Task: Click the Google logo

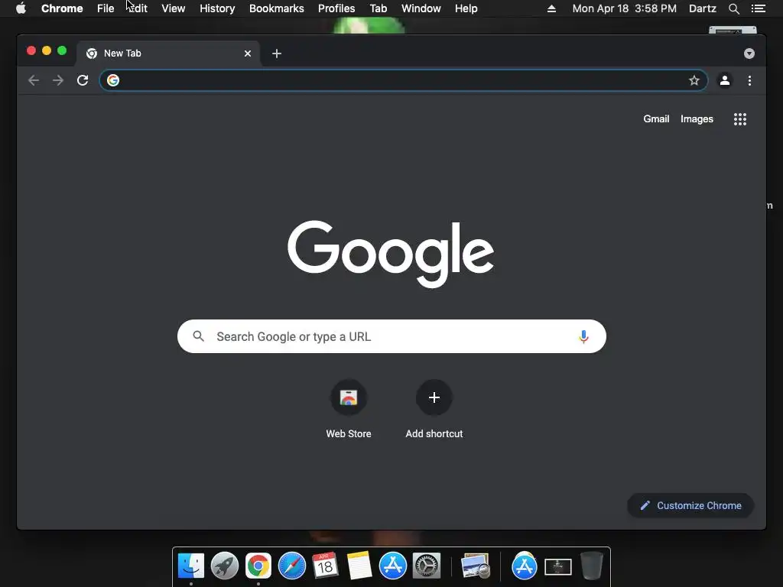Action: coord(391,254)
